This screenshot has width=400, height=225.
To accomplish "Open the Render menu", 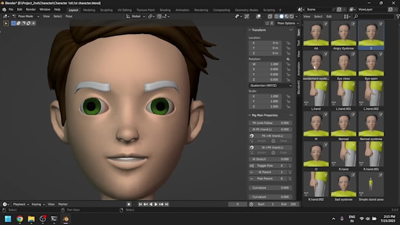I will (31, 9).
